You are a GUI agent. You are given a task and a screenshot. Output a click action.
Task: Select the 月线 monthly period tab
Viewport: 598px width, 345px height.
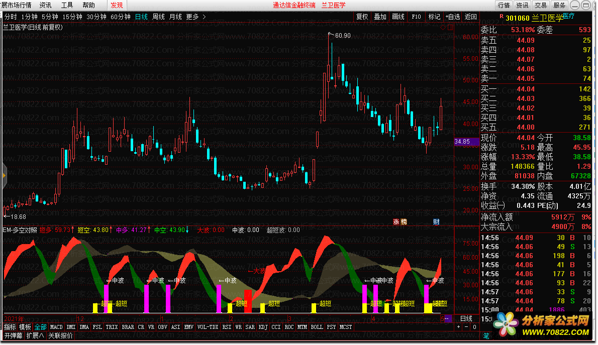pyautogui.click(x=175, y=17)
